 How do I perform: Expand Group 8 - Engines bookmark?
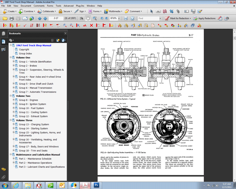tap(13, 100)
